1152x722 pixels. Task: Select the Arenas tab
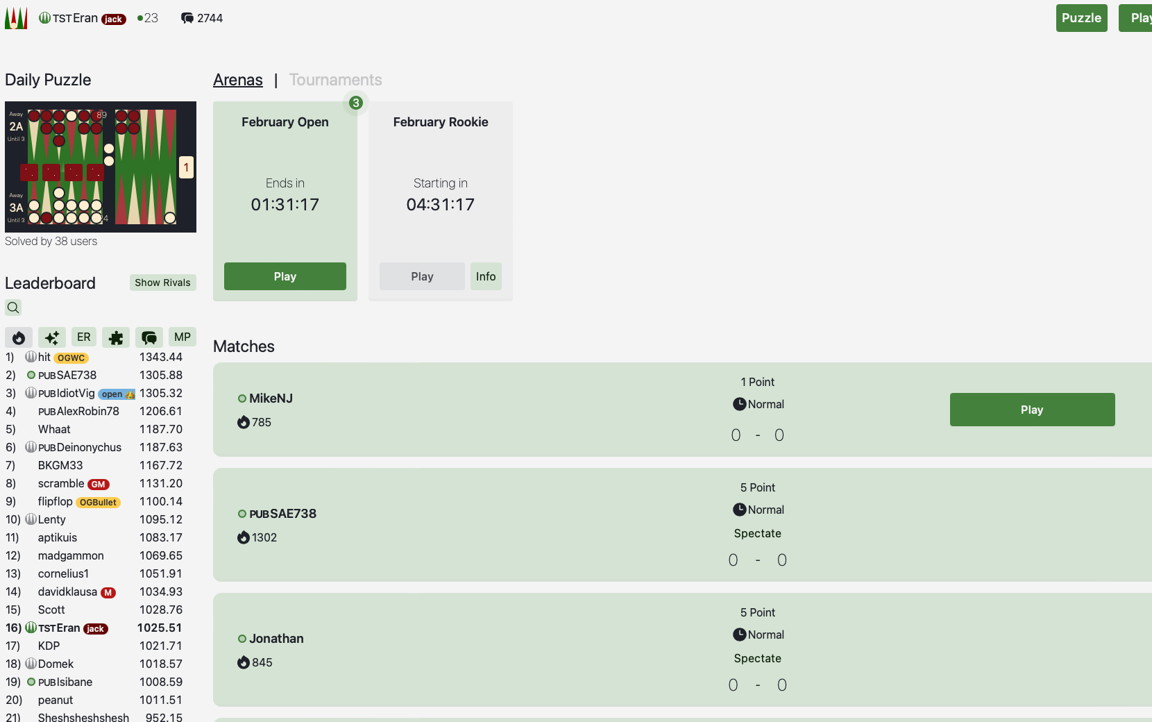tap(238, 80)
